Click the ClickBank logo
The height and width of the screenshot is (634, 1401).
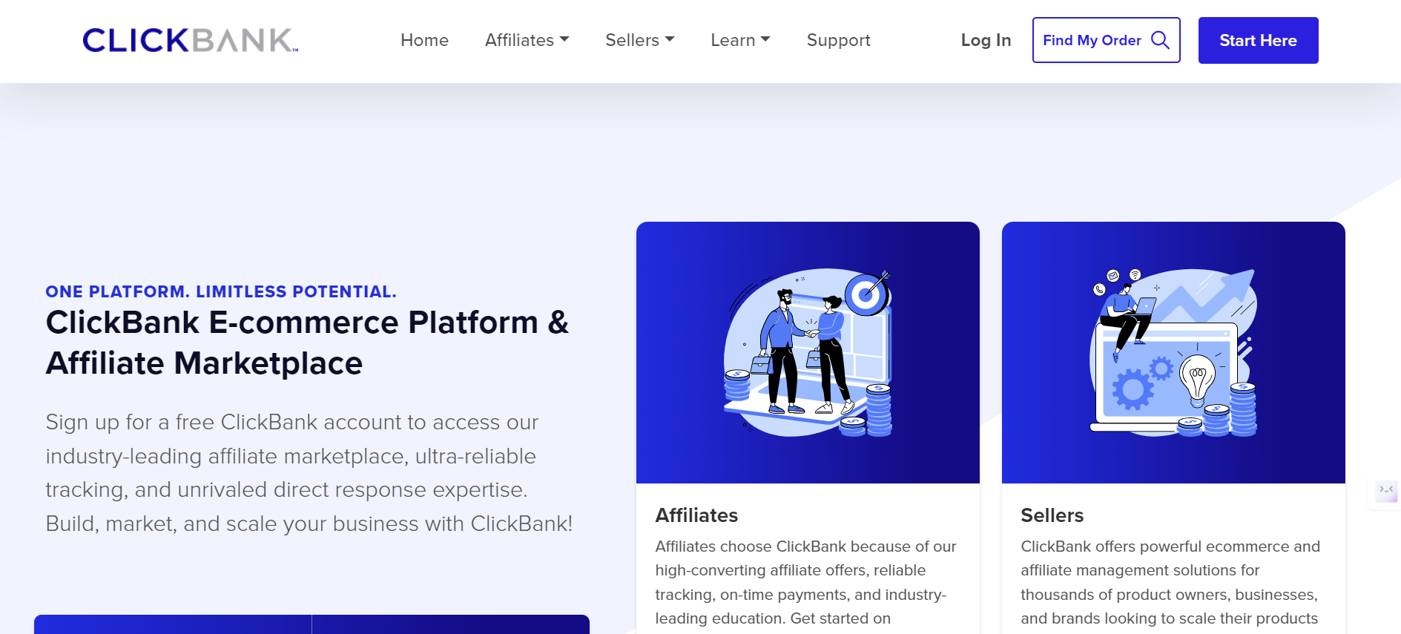pos(190,40)
